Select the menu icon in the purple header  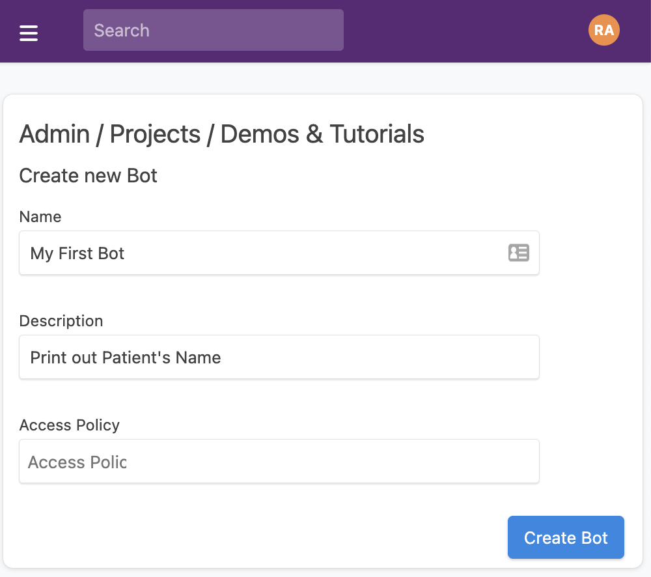pos(29,30)
